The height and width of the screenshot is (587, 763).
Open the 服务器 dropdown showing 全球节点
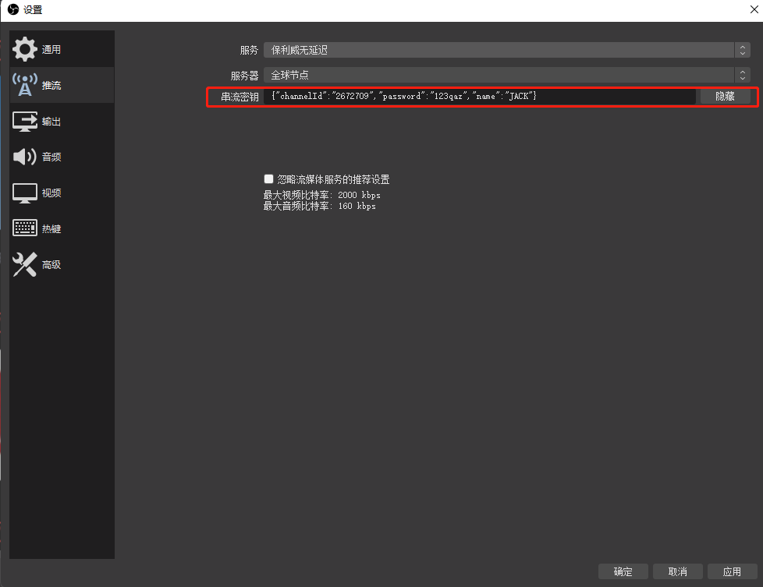pyautogui.click(x=499, y=75)
